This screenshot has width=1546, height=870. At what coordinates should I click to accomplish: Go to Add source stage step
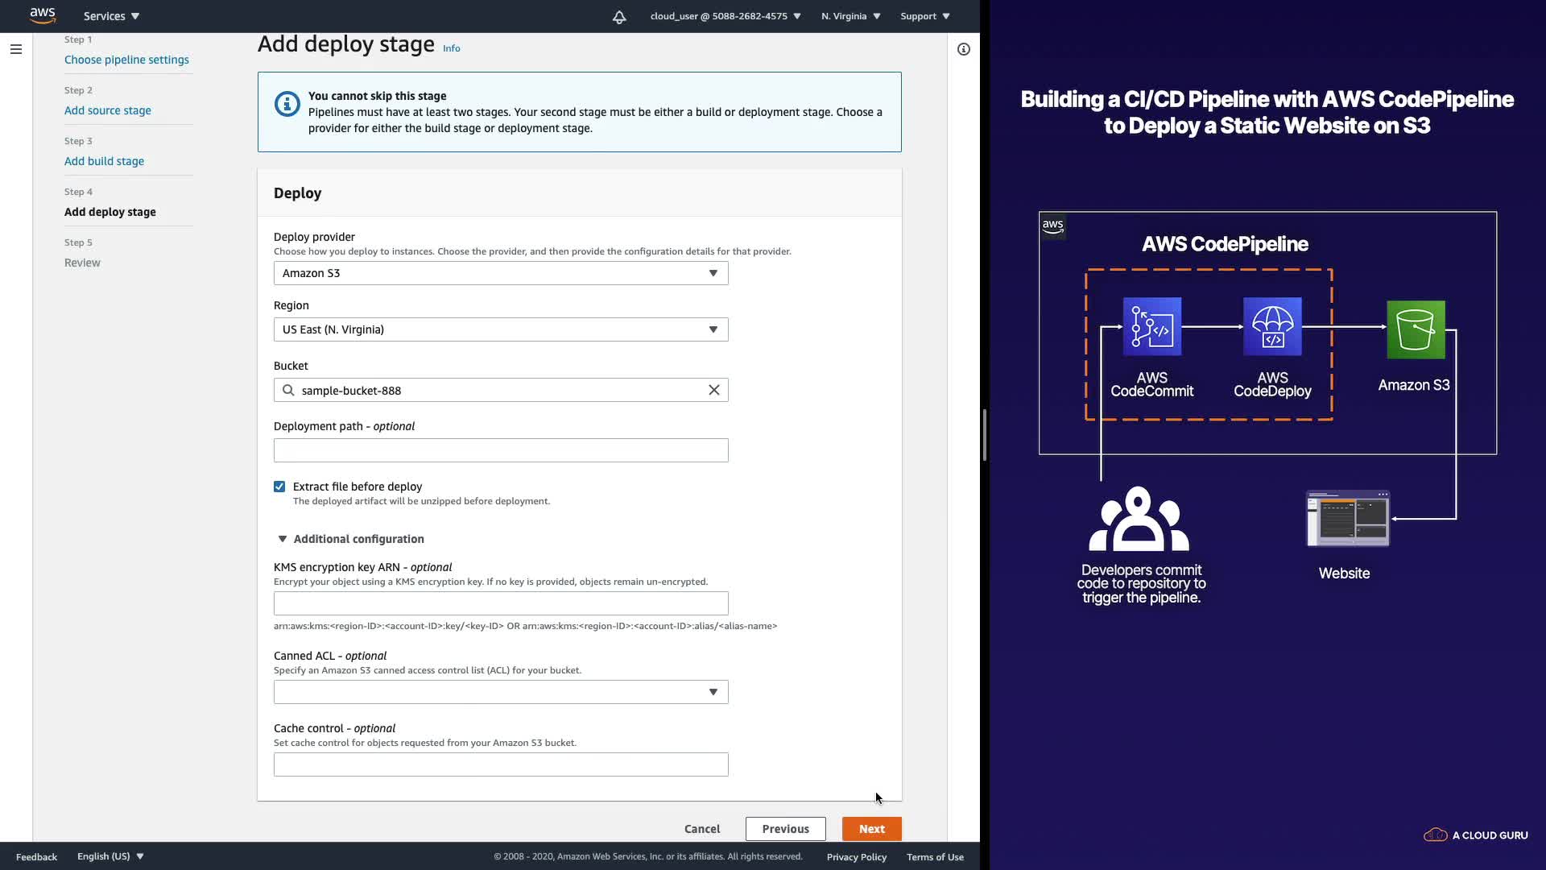point(107,110)
